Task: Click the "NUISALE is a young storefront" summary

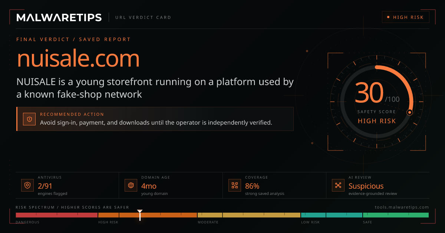Action: 155,88
